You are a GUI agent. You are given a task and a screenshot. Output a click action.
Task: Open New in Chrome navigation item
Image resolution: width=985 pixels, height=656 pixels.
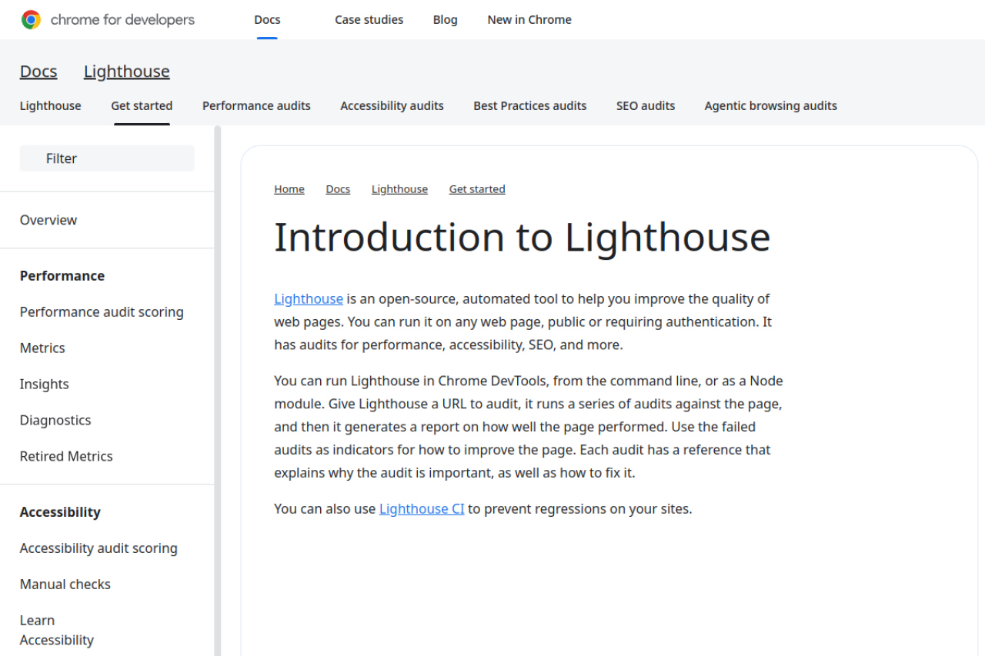click(x=529, y=20)
